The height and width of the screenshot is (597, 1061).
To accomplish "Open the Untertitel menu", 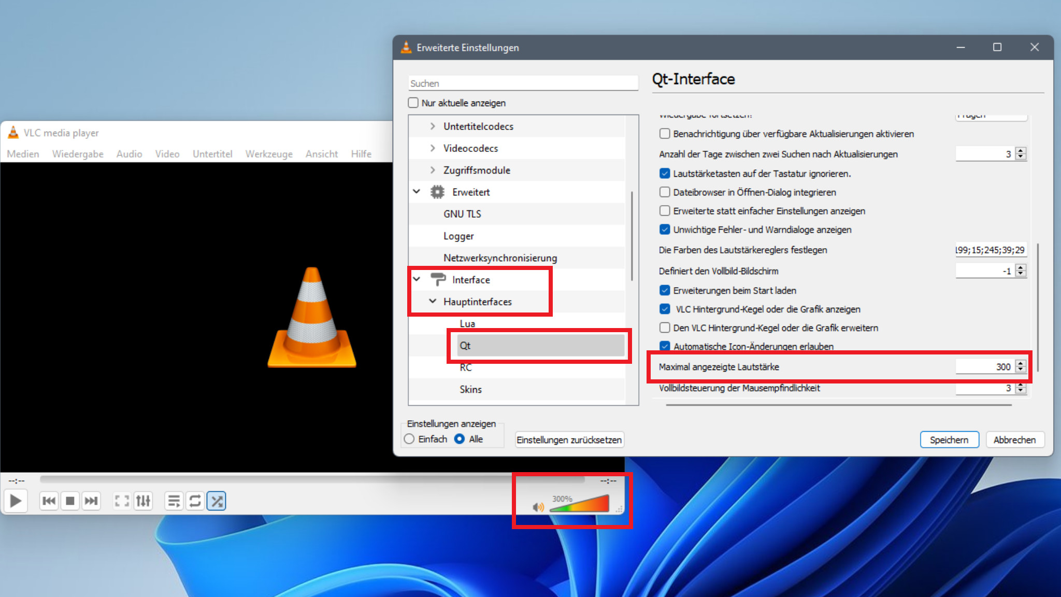I will (x=212, y=154).
